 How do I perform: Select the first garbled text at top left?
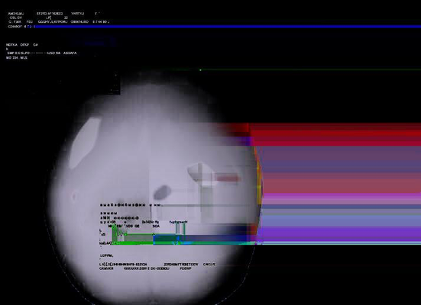[15, 14]
